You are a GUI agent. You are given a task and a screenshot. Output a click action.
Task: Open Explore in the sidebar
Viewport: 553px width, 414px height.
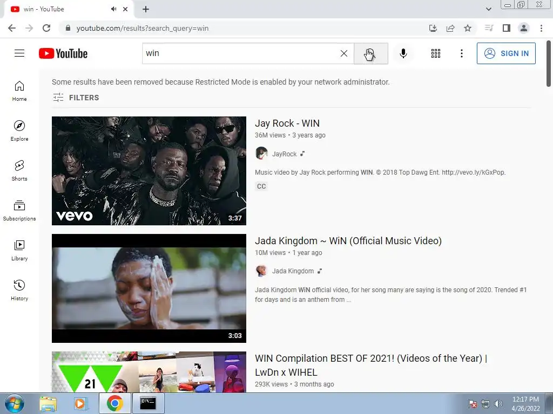pos(19,131)
